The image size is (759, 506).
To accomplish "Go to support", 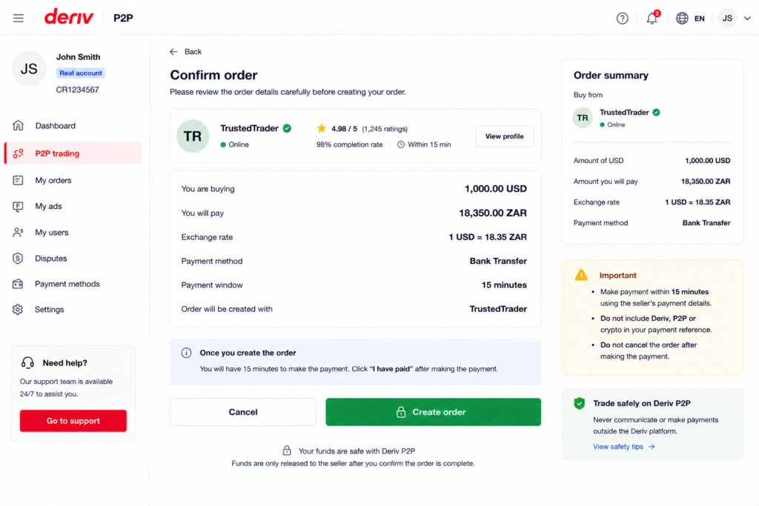I will point(73,421).
